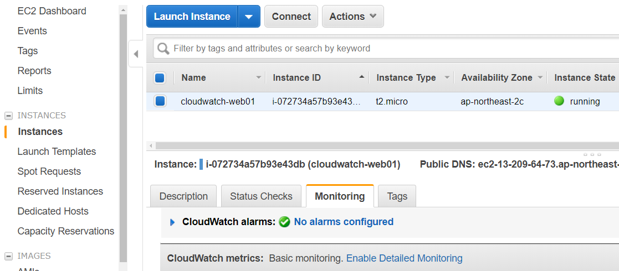Collapse the INSTANCES section minus icon
Image resolution: width=619 pixels, height=271 pixels.
8,116
